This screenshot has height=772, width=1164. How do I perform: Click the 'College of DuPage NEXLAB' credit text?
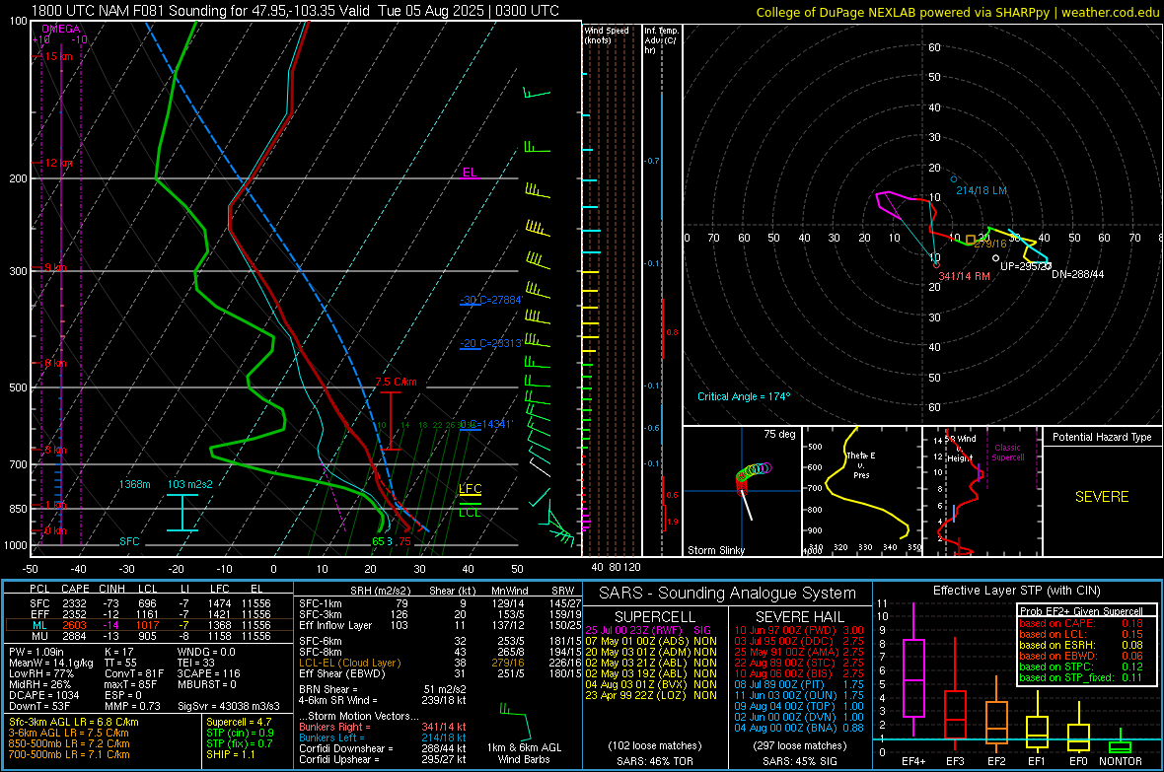(x=957, y=12)
